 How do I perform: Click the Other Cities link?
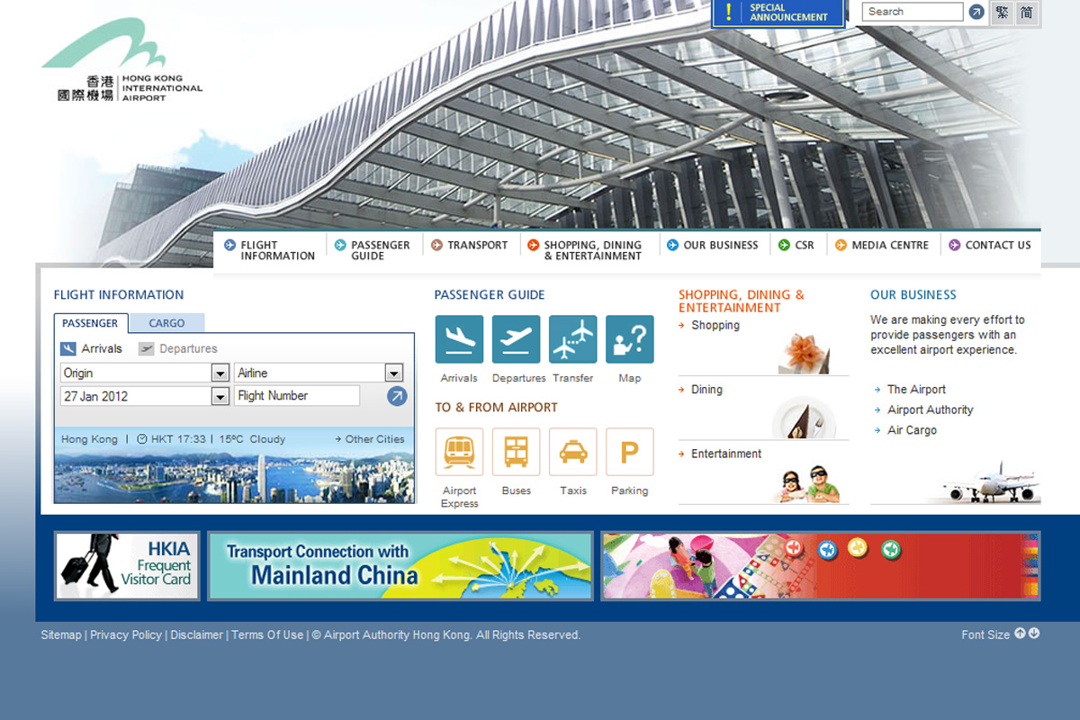pyautogui.click(x=370, y=439)
